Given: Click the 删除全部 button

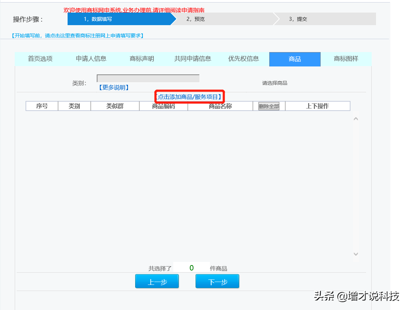Looking at the screenshot, I should [269, 106].
